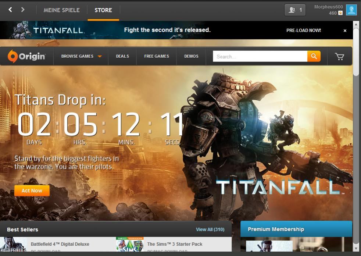Image resolution: width=361 pixels, height=256 pixels.
Task: Focus the Search input field
Action: pyautogui.click(x=260, y=56)
